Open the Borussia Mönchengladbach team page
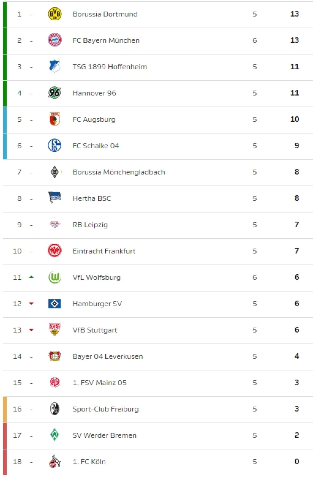 (x=119, y=172)
